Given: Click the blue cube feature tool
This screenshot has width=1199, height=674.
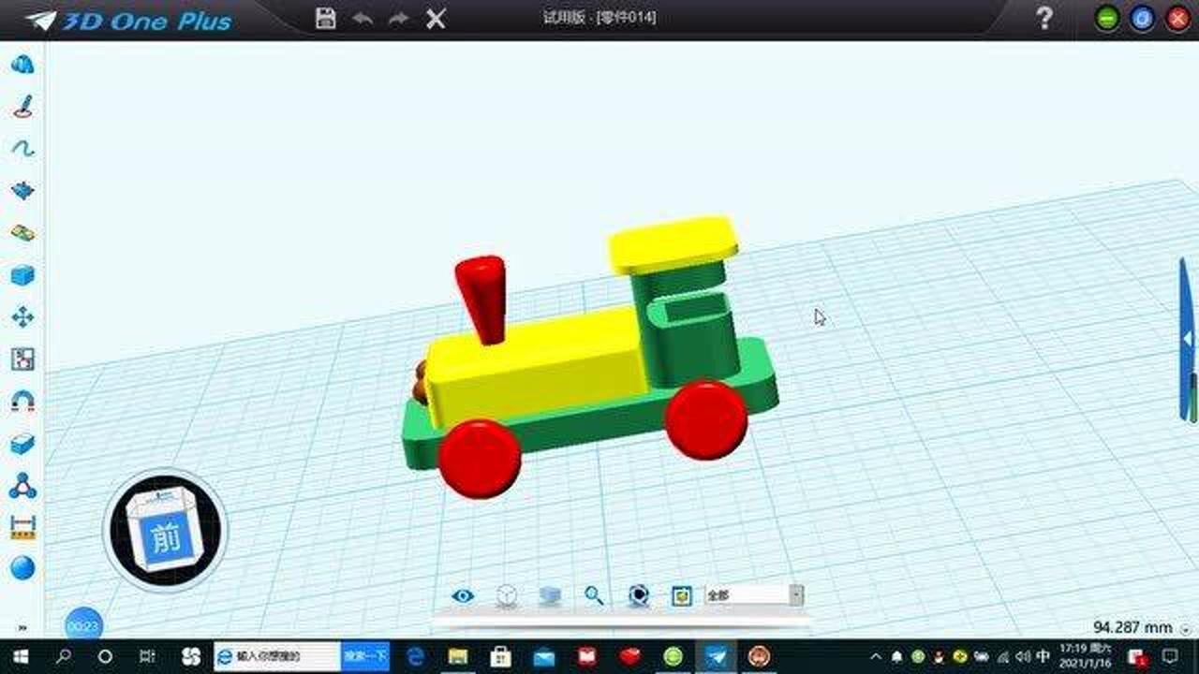Looking at the screenshot, I should pos(22,275).
